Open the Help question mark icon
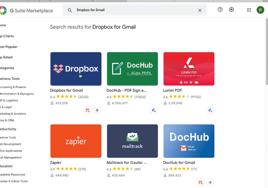Viewport: 268px width, 188px height. point(220,9)
